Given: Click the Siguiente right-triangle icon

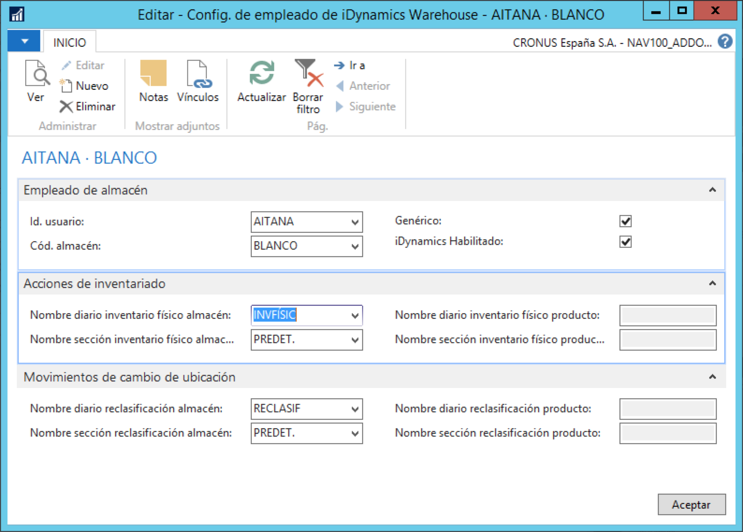Looking at the screenshot, I should pos(340,107).
